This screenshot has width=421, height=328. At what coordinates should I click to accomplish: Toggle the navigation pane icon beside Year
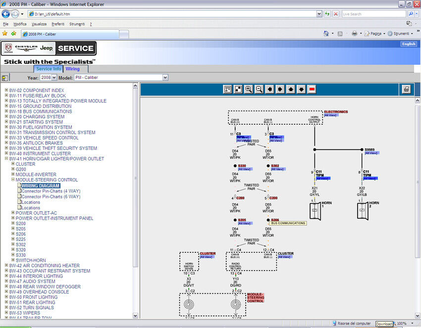click(5, 78)
